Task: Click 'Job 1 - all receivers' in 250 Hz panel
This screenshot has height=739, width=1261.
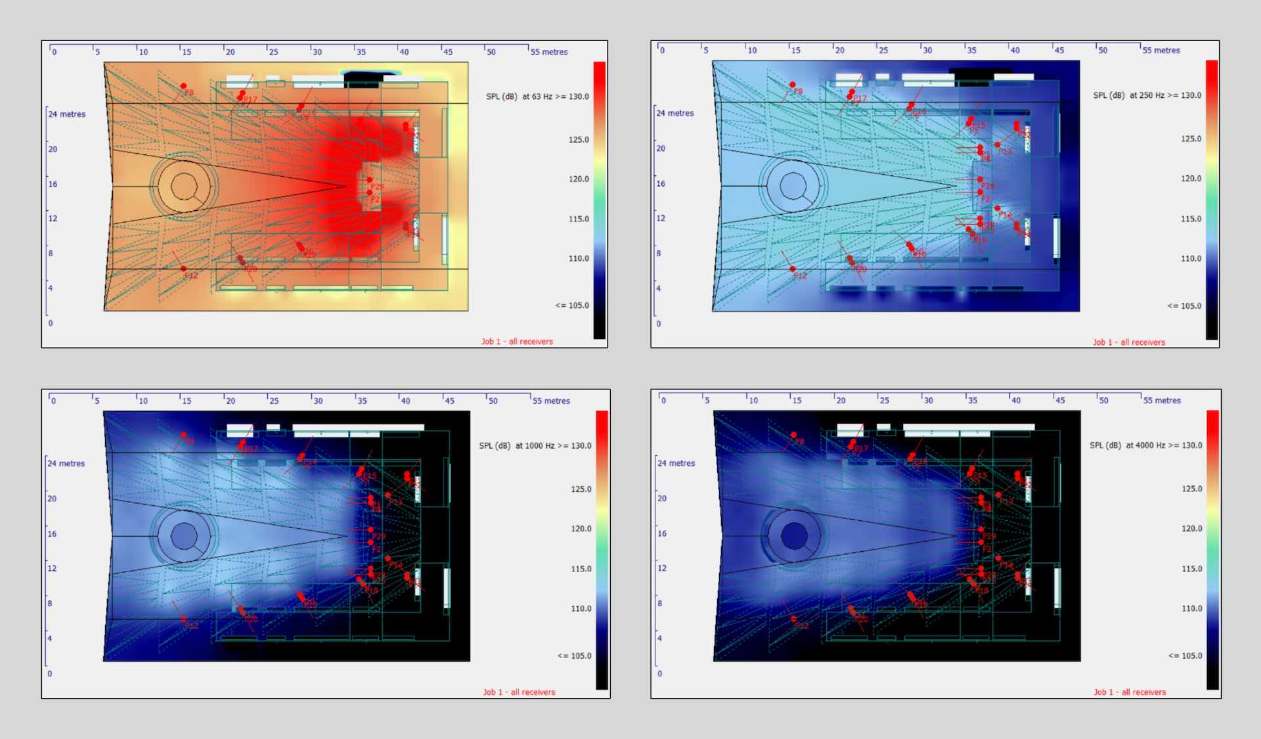Action: tap(1128, 342)
